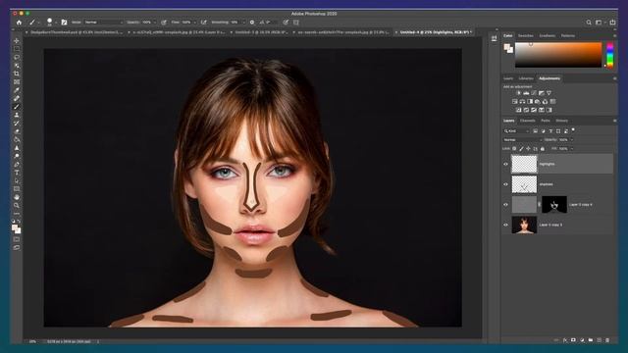Toggle visibility of Layer 0 copy 4
The height and width of the screenshot is (353, 628).
click(x=506, y=205)
